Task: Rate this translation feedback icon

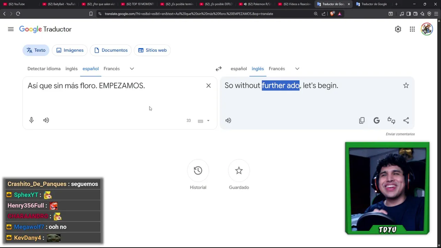Action: pyautogui.click(x=391, y=121)
